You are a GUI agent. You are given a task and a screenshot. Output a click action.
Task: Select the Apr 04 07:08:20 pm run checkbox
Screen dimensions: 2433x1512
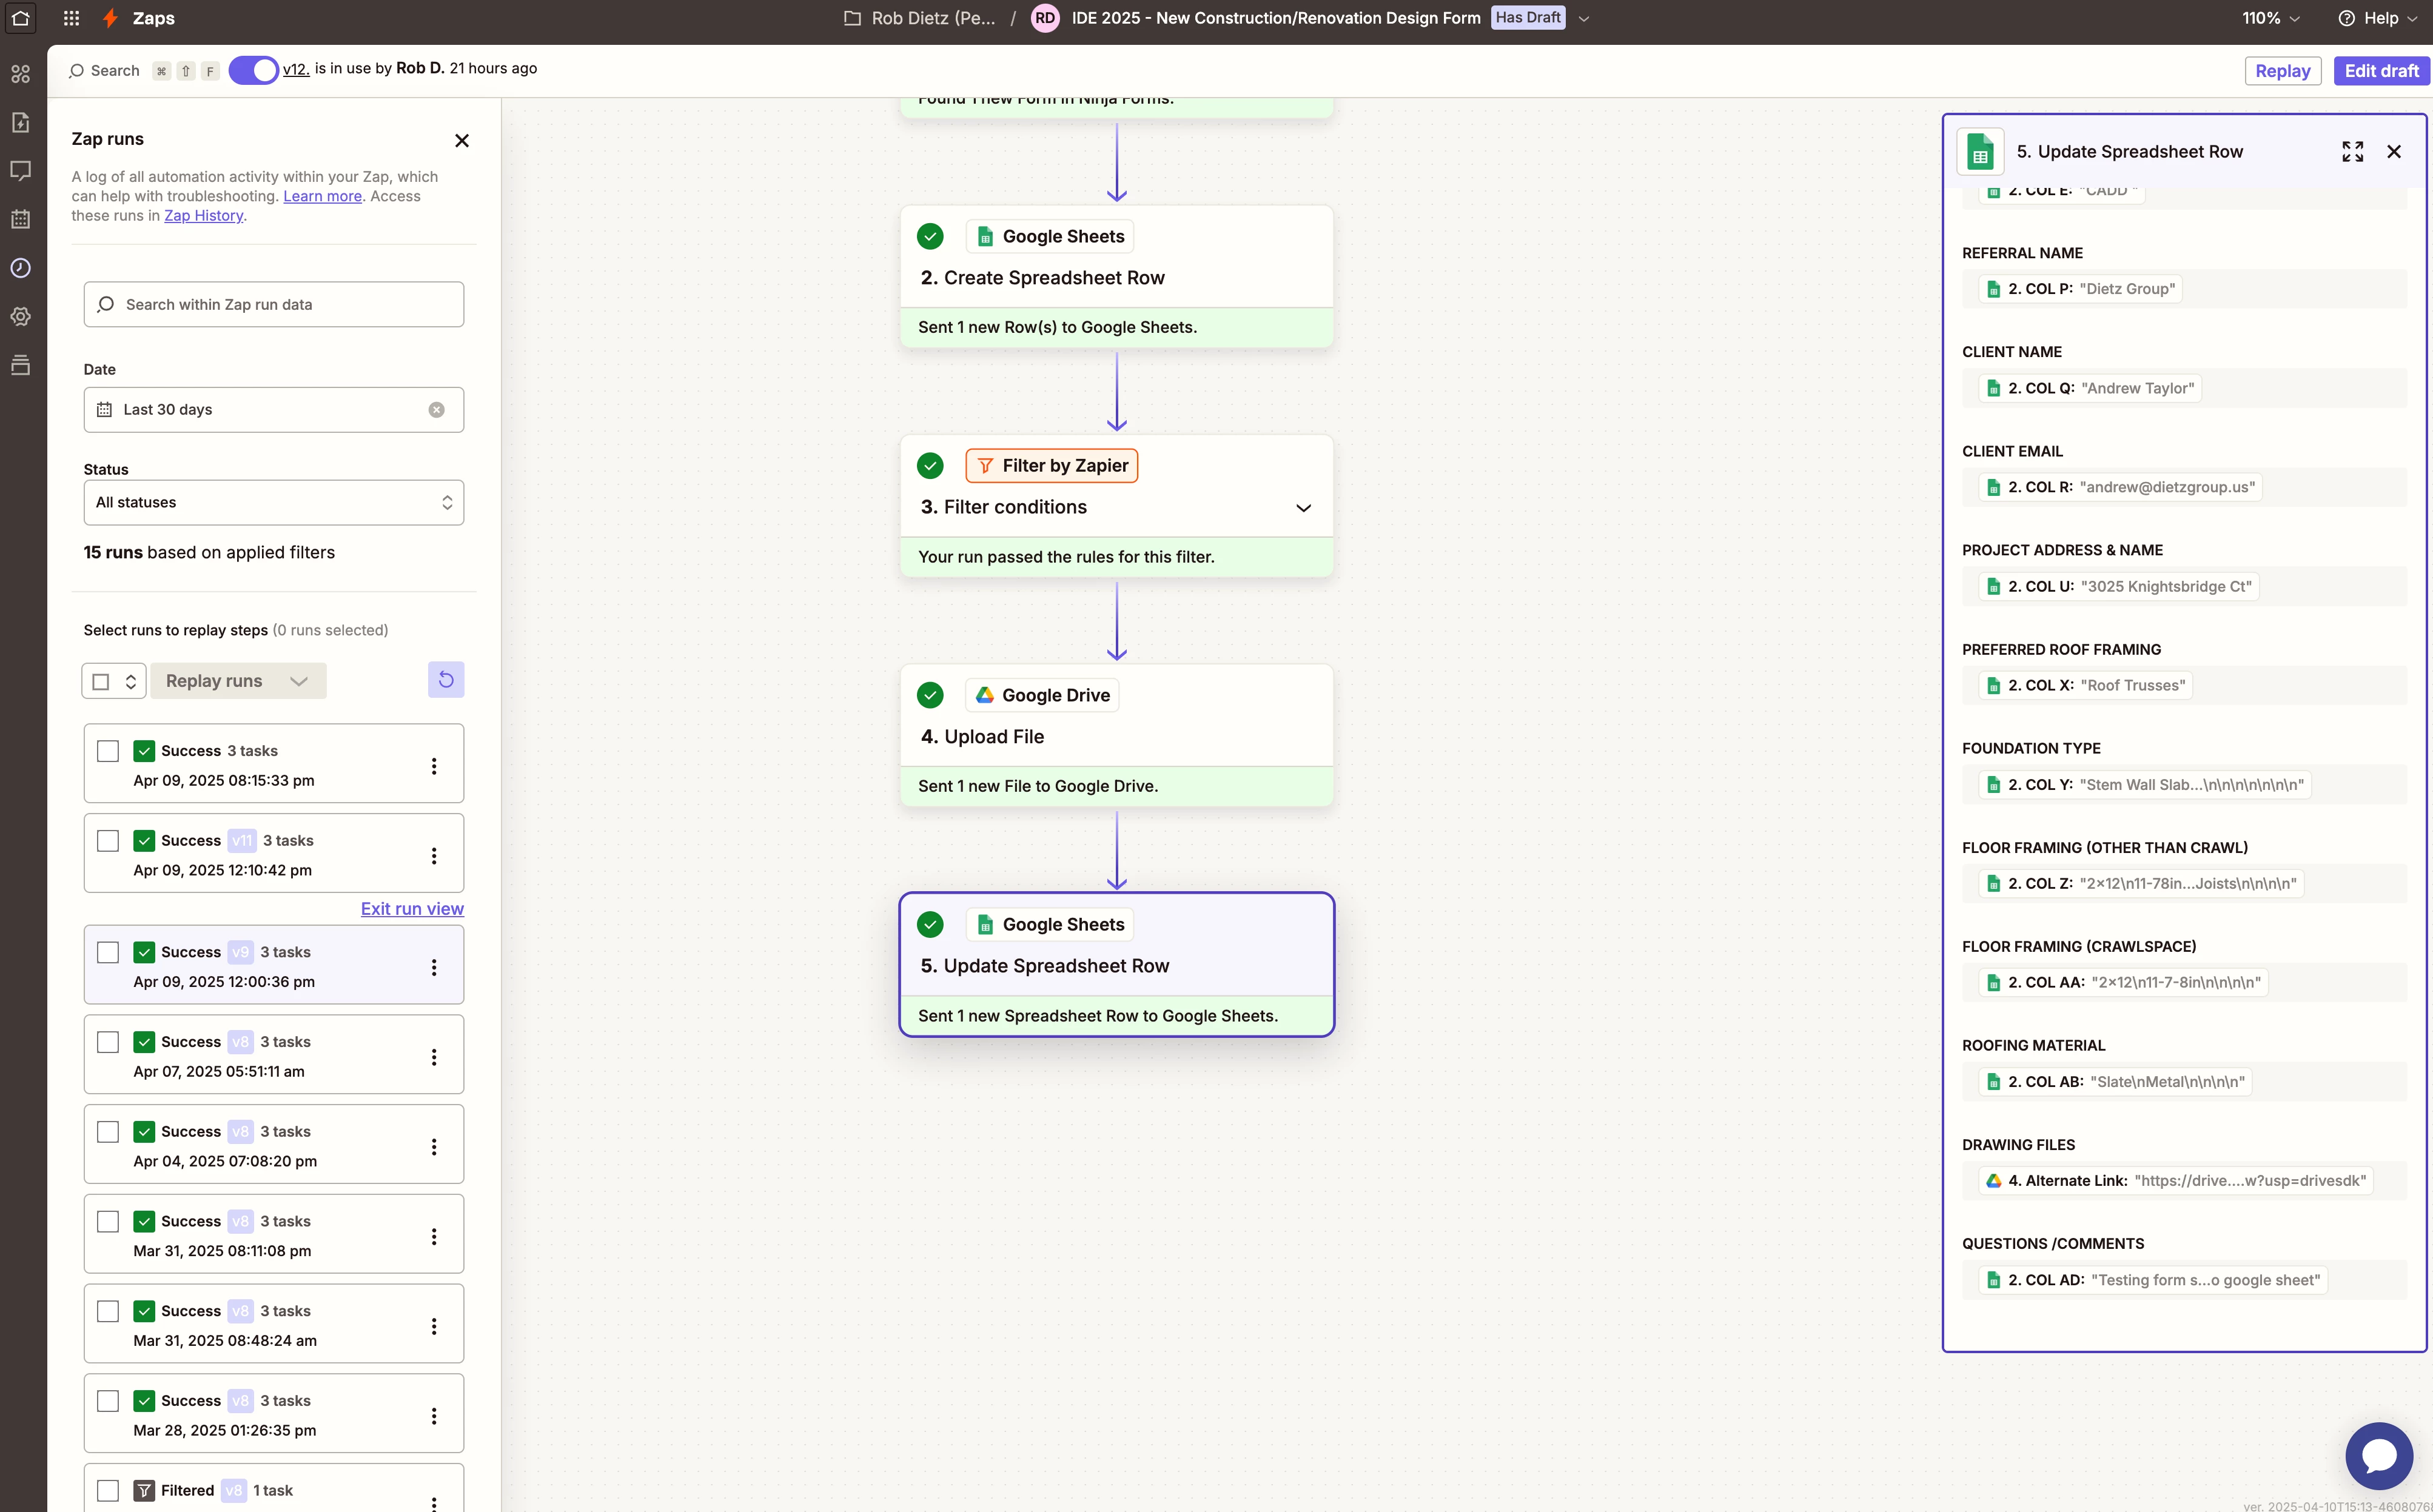(x=108, y=1132)
